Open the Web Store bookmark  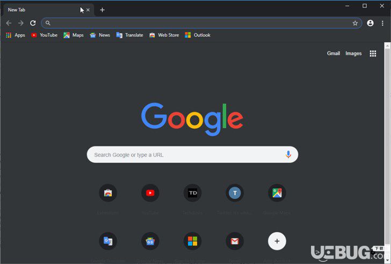click(x=164, y=35)
